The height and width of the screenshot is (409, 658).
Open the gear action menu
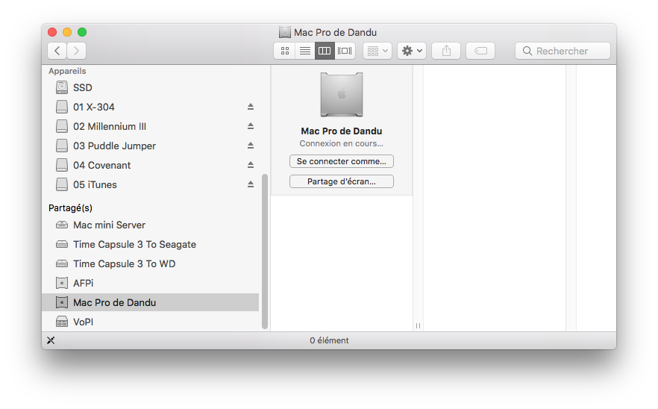(x=412, y=51)
